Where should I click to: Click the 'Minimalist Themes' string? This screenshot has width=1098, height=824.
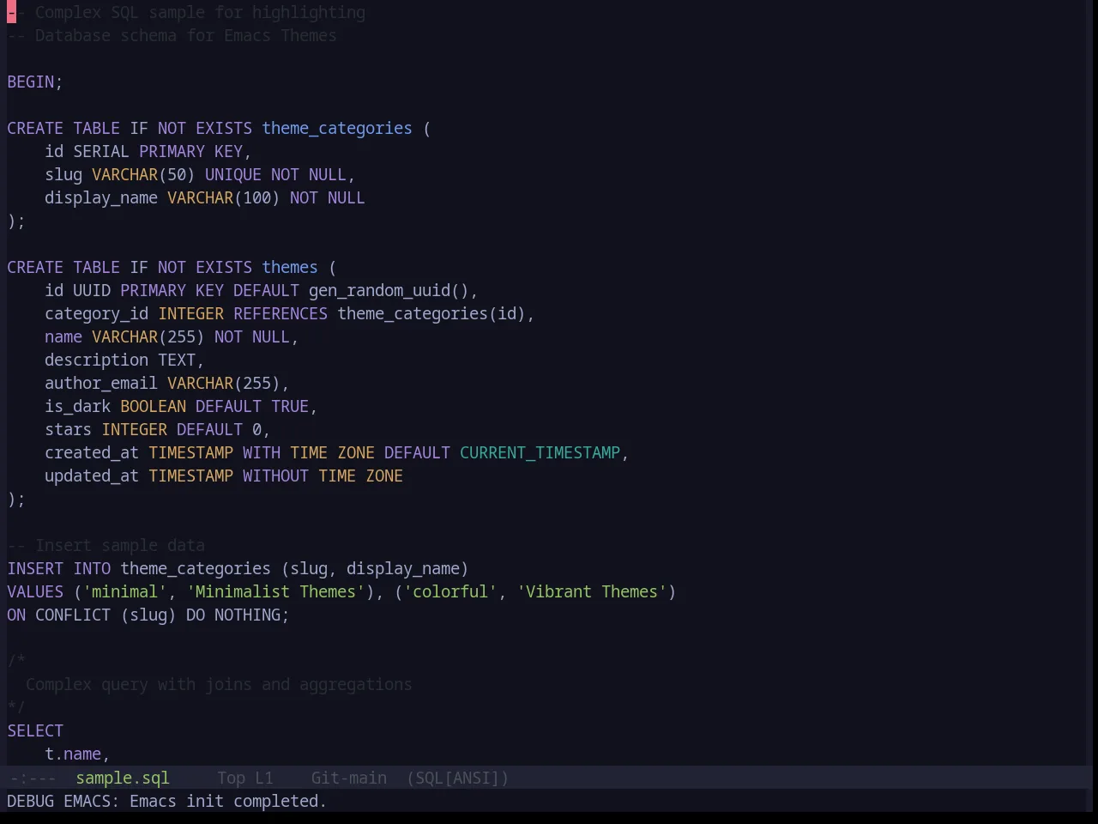(x=275, y=591)
